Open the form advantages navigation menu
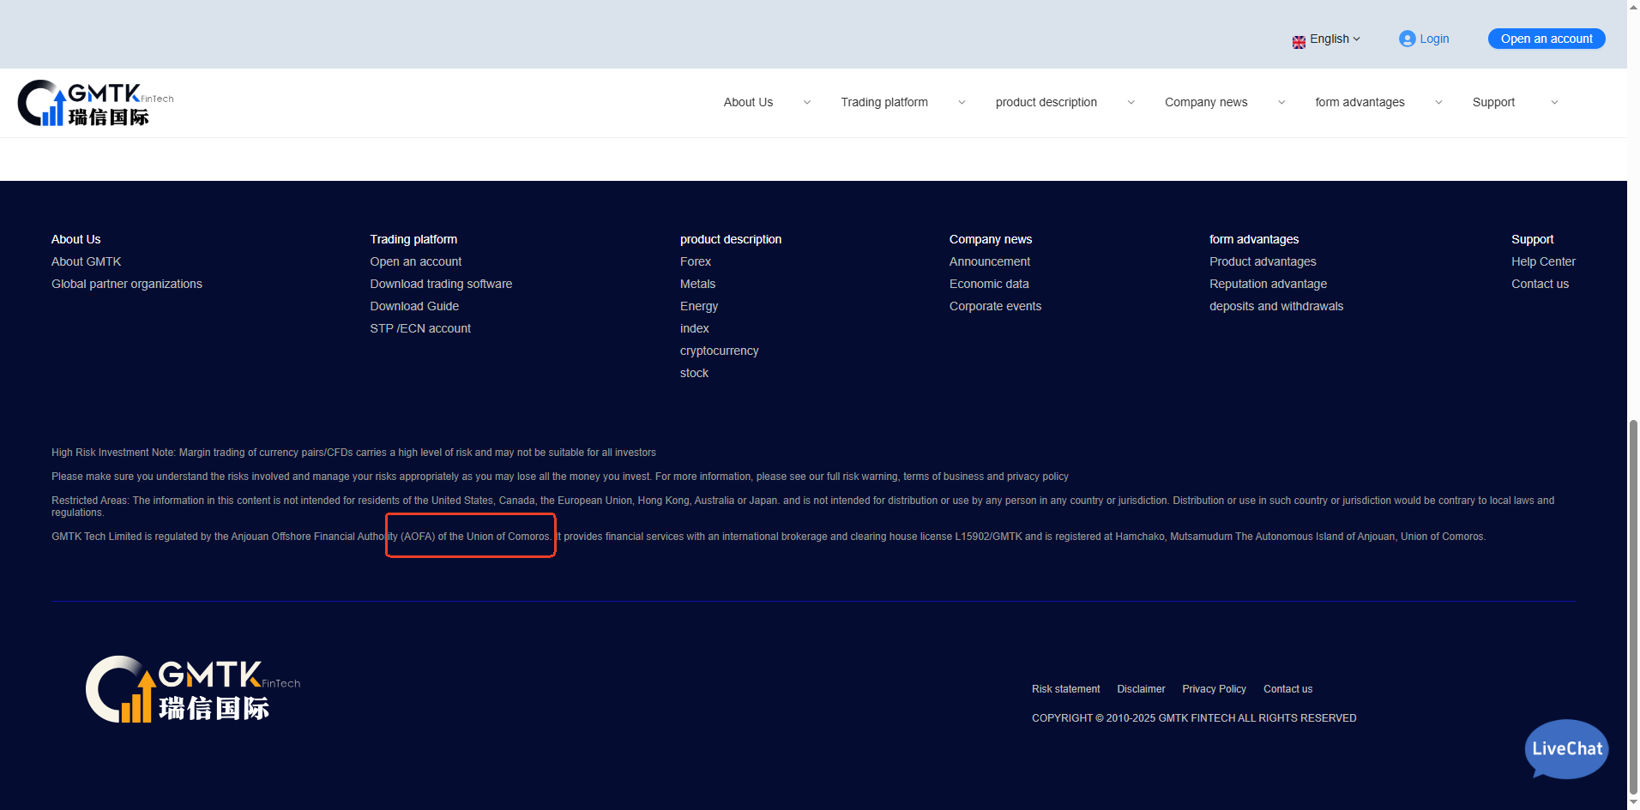The width and height of the screenshot is (1640, 810). 1360,102
